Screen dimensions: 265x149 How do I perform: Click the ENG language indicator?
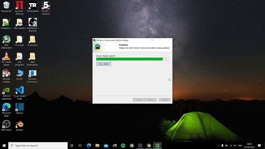click(x=240, y=145)
